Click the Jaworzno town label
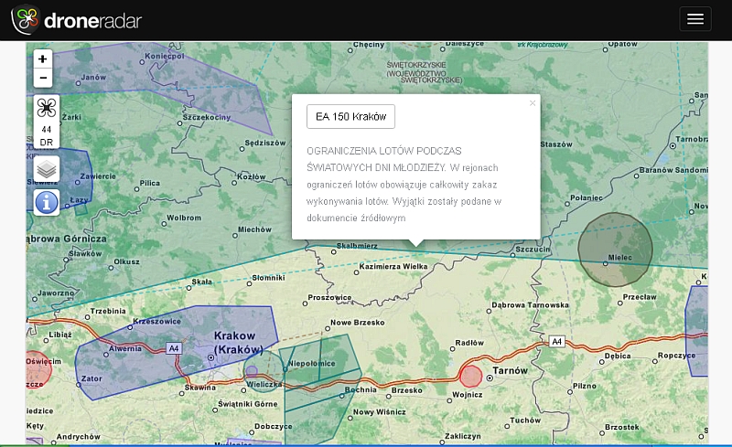 tap(56, 293)
